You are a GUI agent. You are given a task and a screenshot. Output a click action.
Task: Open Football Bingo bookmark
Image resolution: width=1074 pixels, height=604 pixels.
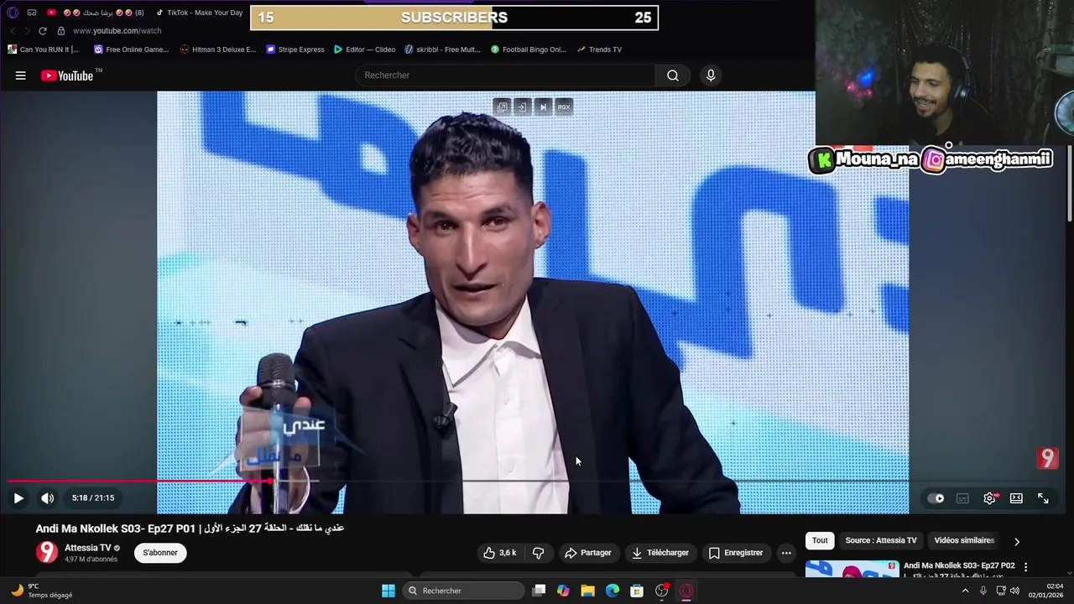pyautogui.click(x=529, y=49)
